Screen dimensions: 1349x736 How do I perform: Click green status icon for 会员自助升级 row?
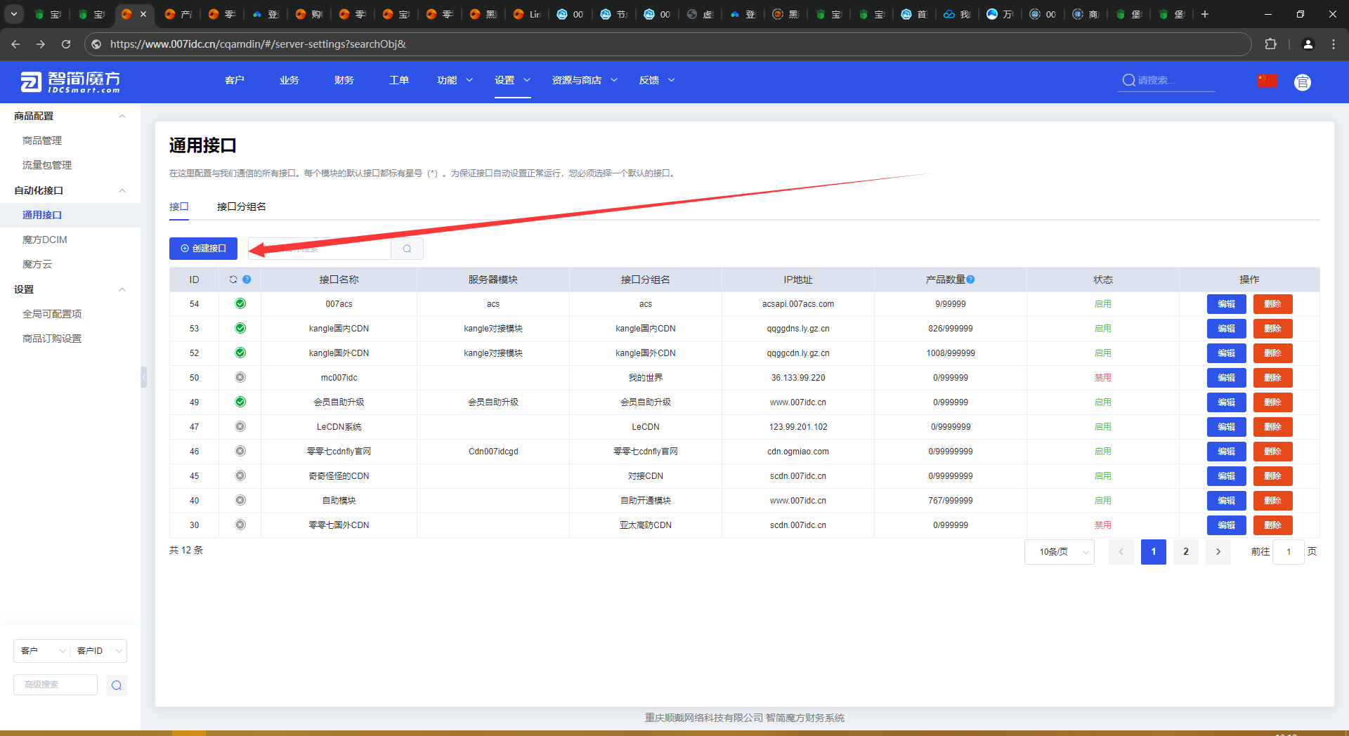[240, 402]
